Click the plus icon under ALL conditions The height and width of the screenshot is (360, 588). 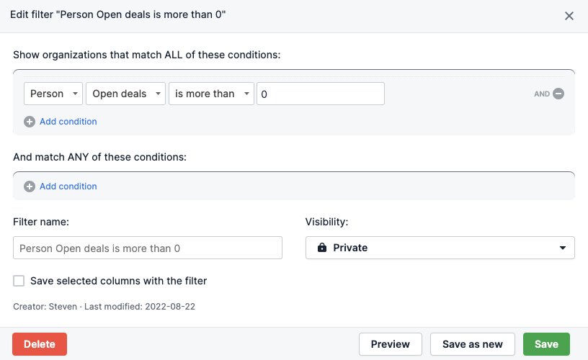pos(30,122)
